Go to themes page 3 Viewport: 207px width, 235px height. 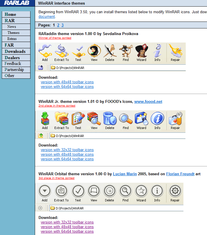click(x=63, y=25)
